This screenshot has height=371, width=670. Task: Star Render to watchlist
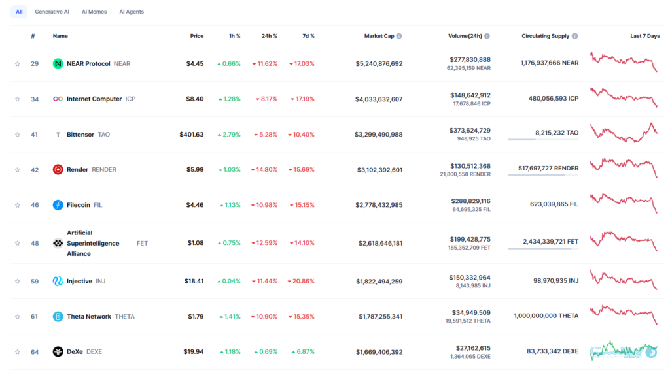pyautogui.click(x=18, y=170)
